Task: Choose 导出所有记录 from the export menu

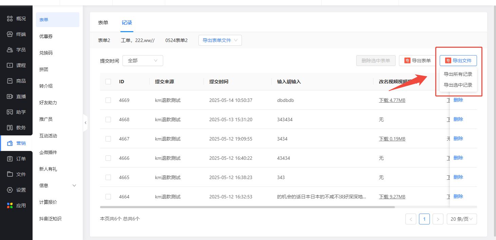Action: 458,74
